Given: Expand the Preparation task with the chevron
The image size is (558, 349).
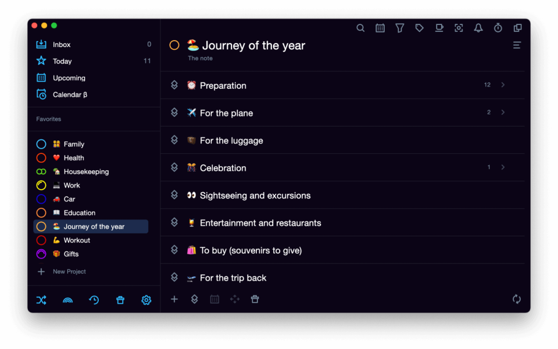Looking at the screenshot, I should click(503, 85).
